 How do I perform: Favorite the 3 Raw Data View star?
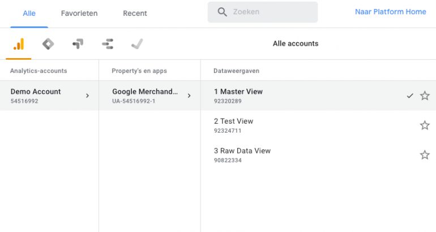click(x=425, y=155)
